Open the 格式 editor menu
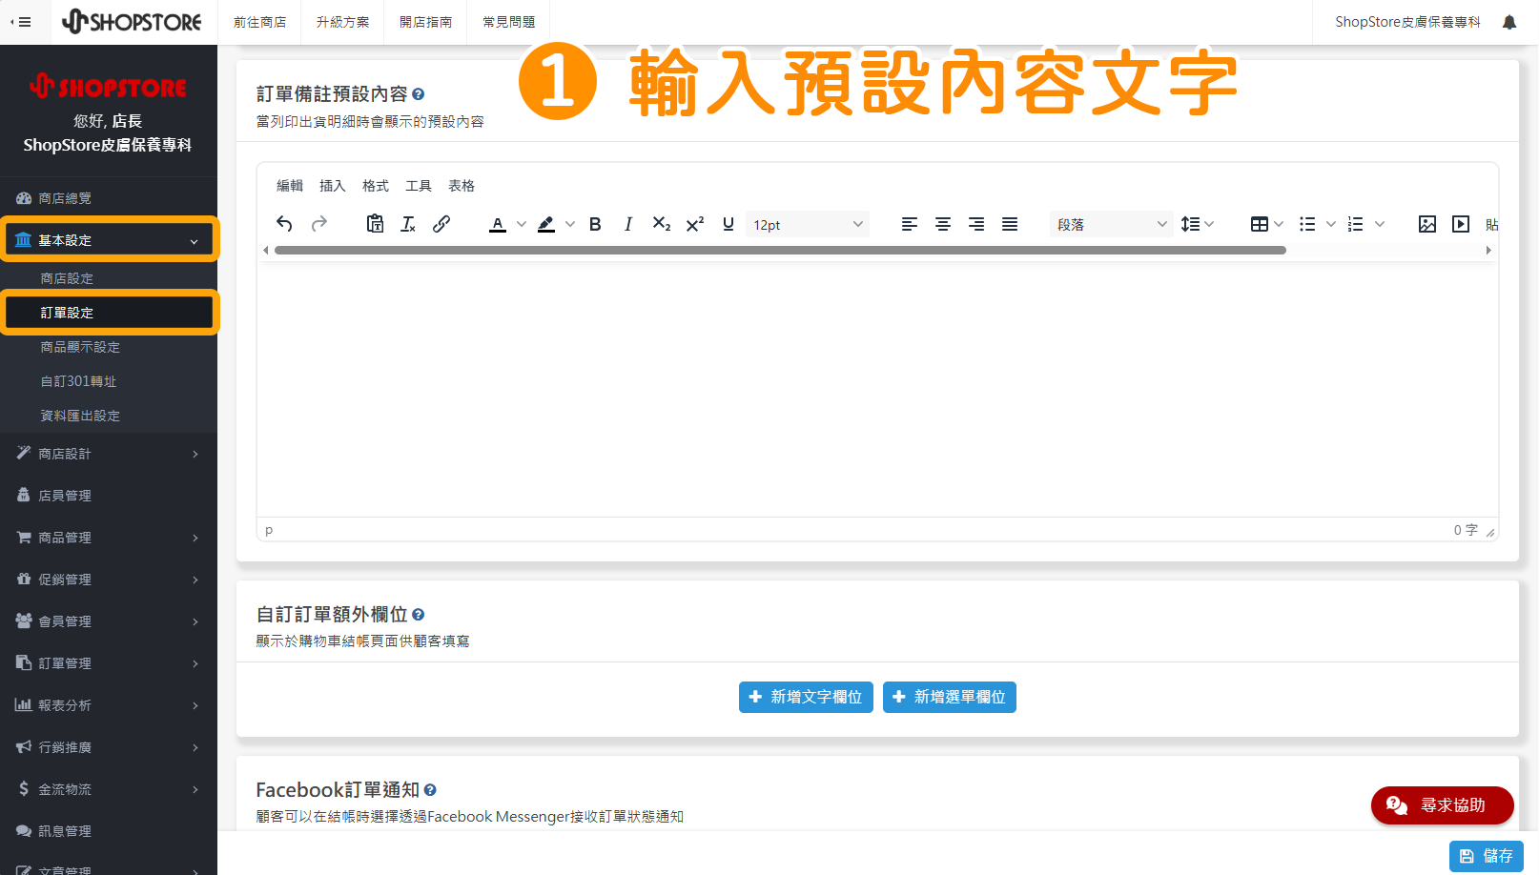1539x875 pixels. point(376,186)
